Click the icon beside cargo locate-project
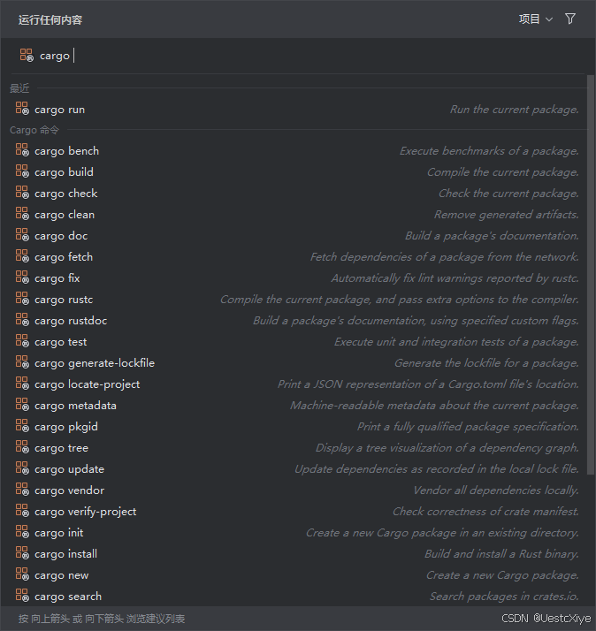The width and height of the screenshot is (596, 631). click(x=22, y=384)
